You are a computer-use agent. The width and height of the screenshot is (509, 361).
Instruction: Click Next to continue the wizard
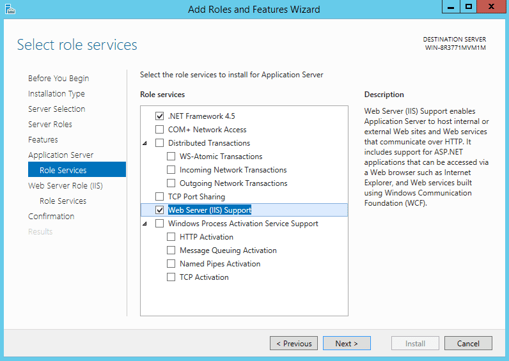(x=347, y=343)
